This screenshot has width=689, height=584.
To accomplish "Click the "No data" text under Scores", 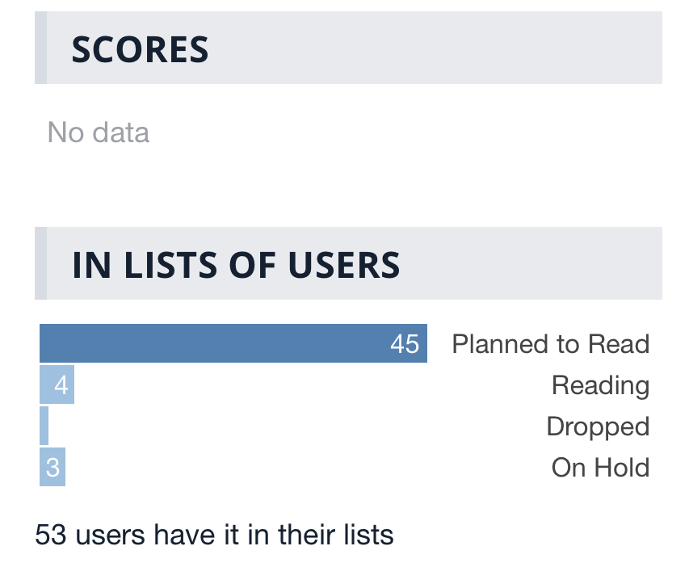I will (99, 132).
